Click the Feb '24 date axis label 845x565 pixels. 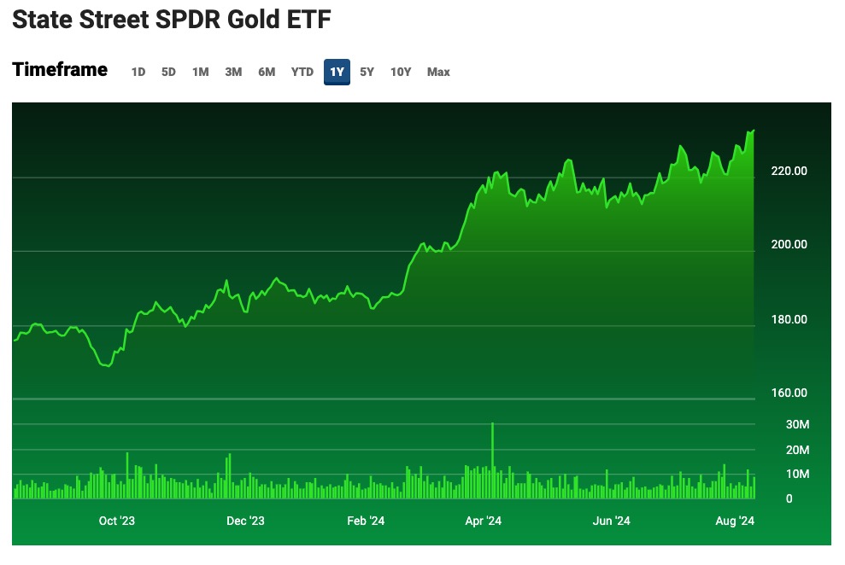(366, 521)
